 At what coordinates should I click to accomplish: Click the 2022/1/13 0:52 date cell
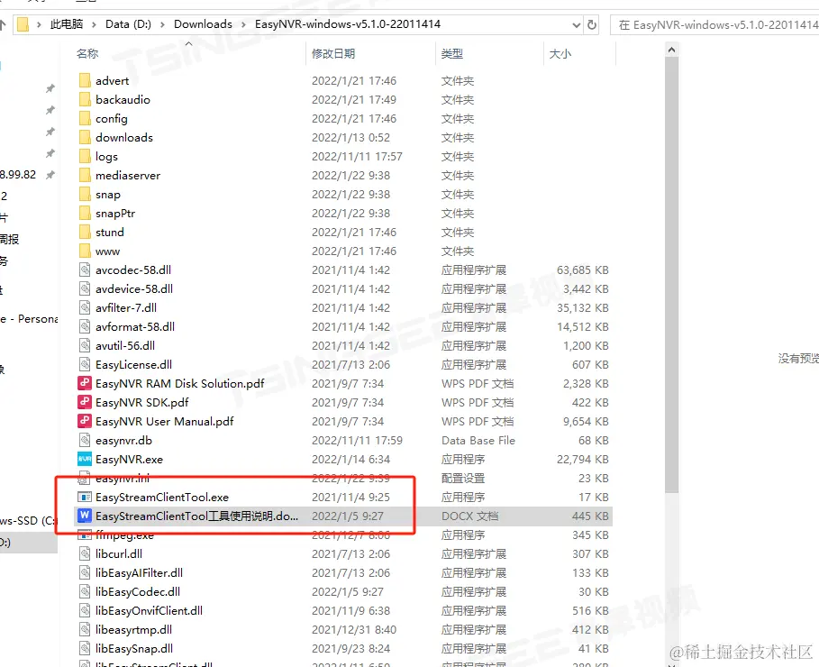pyautogui.click(x=350, y=138)
